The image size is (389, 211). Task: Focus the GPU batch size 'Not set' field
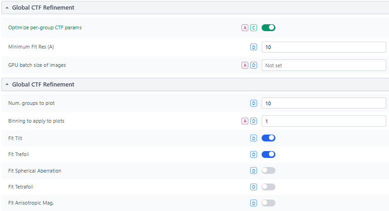click(323, 65)
